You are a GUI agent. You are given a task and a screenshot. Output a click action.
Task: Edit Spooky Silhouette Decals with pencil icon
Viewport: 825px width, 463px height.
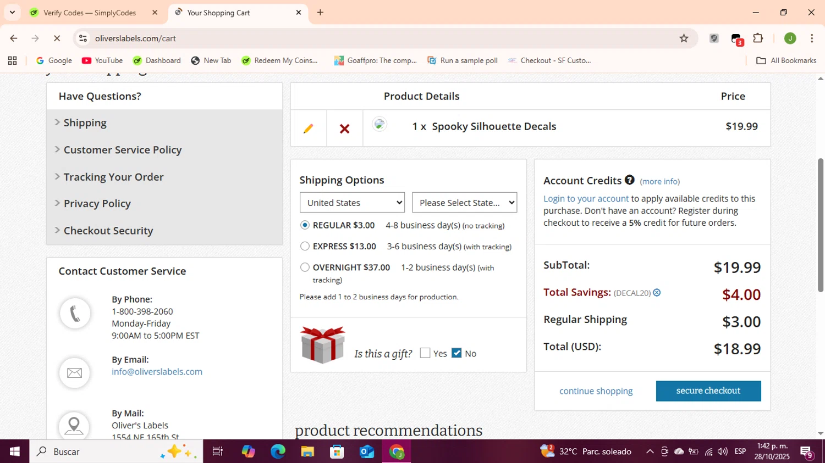(308, 129)
